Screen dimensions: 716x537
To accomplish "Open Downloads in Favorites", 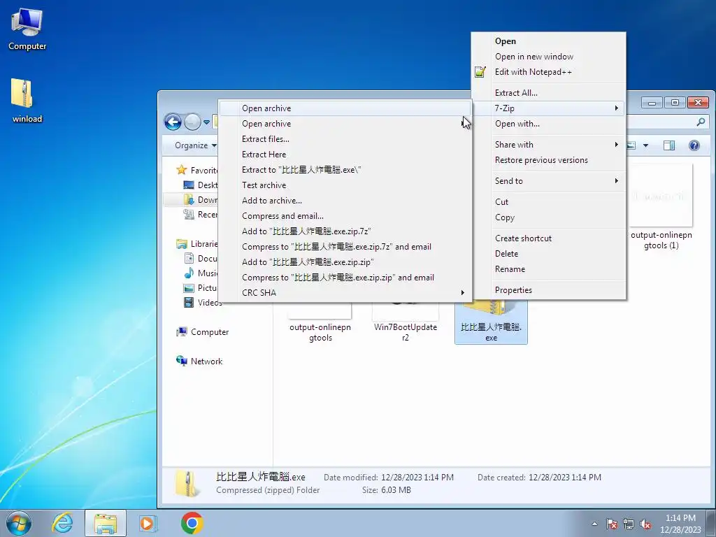I will point(201,199).
